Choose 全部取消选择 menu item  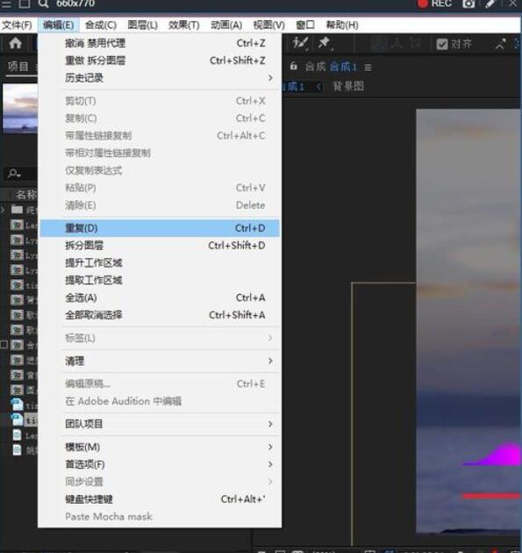click(x=160, y=315)
